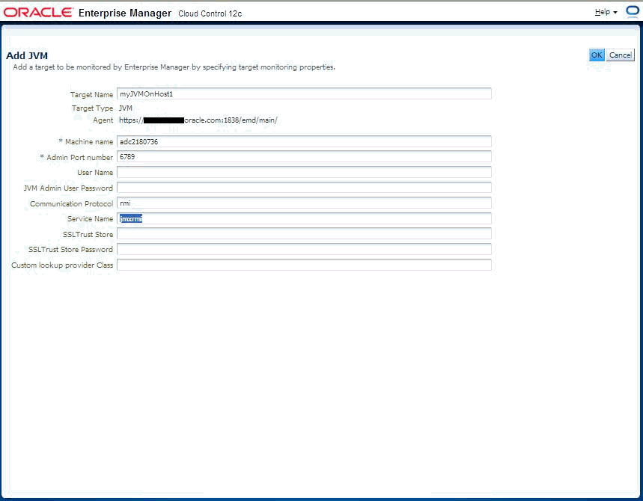Click the Target Name label

[x=91, y=95]
